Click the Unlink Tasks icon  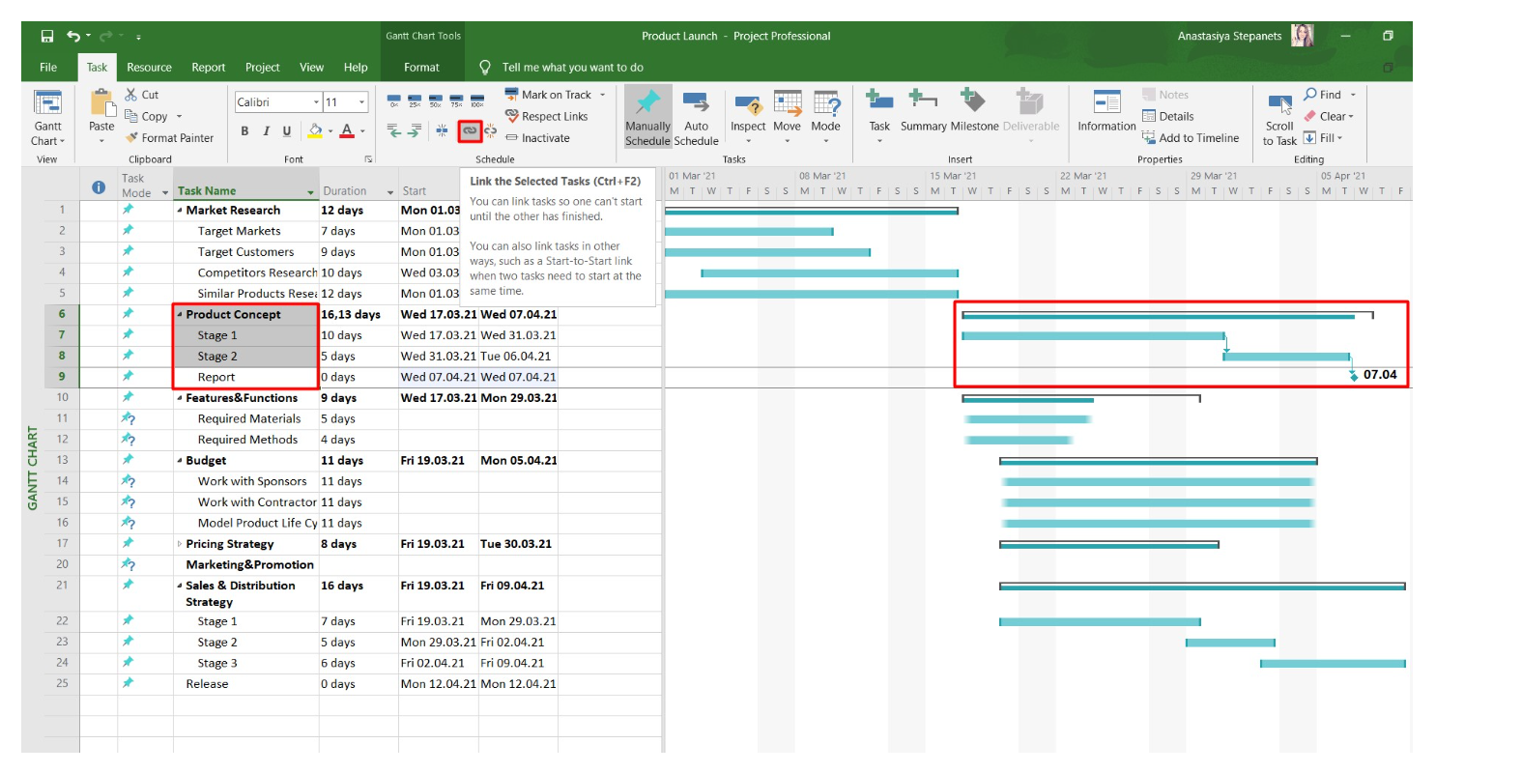tap(491, 130)
